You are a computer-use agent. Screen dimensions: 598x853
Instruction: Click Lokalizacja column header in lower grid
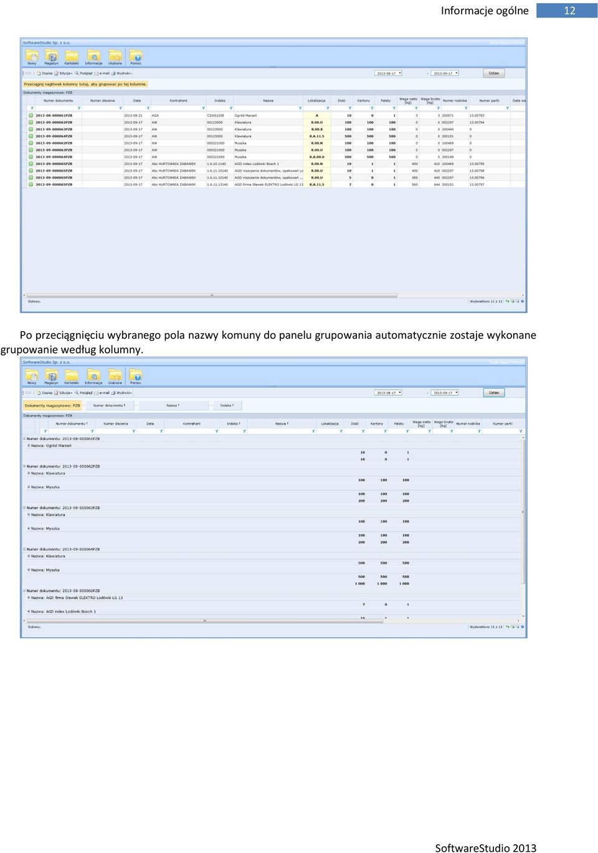point(330,423)
